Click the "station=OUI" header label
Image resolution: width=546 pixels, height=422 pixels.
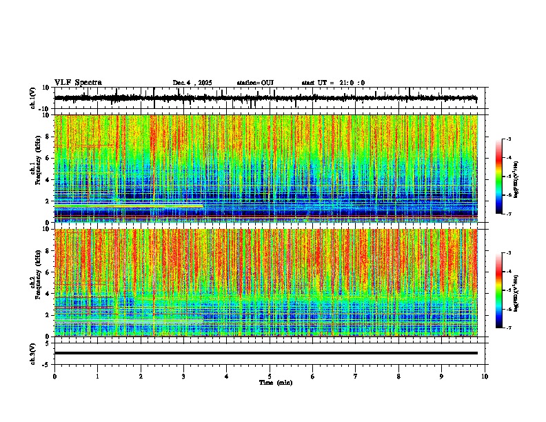[255, 83]
